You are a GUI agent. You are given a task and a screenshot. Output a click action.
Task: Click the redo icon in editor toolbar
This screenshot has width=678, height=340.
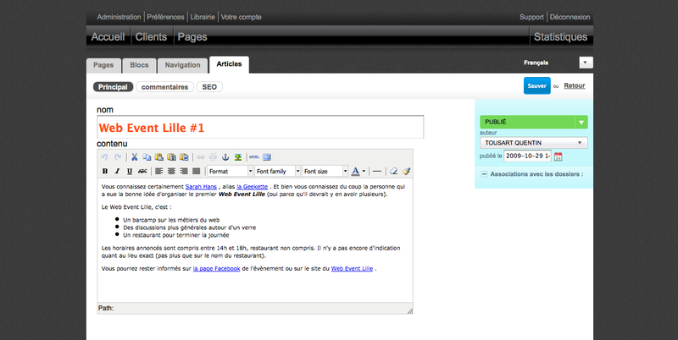(118, 157)
